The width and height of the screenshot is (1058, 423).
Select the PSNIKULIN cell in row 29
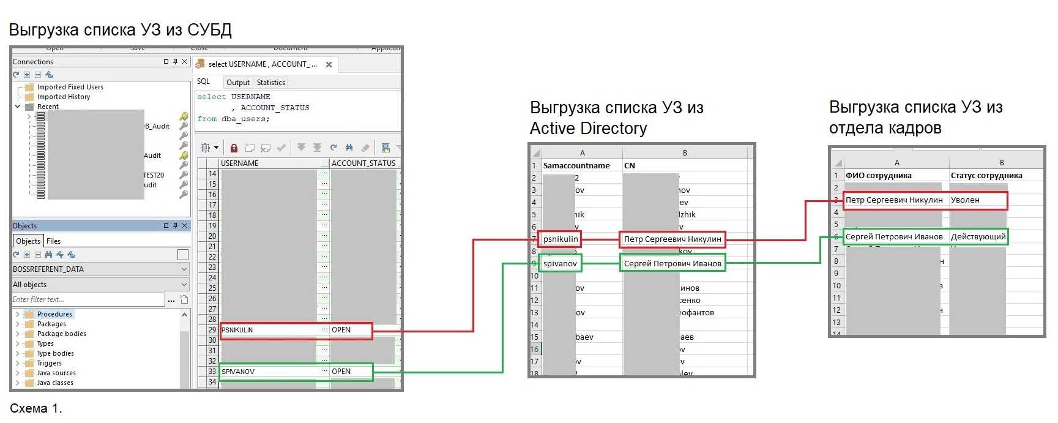pyautogui.click(x=269, y=330)
